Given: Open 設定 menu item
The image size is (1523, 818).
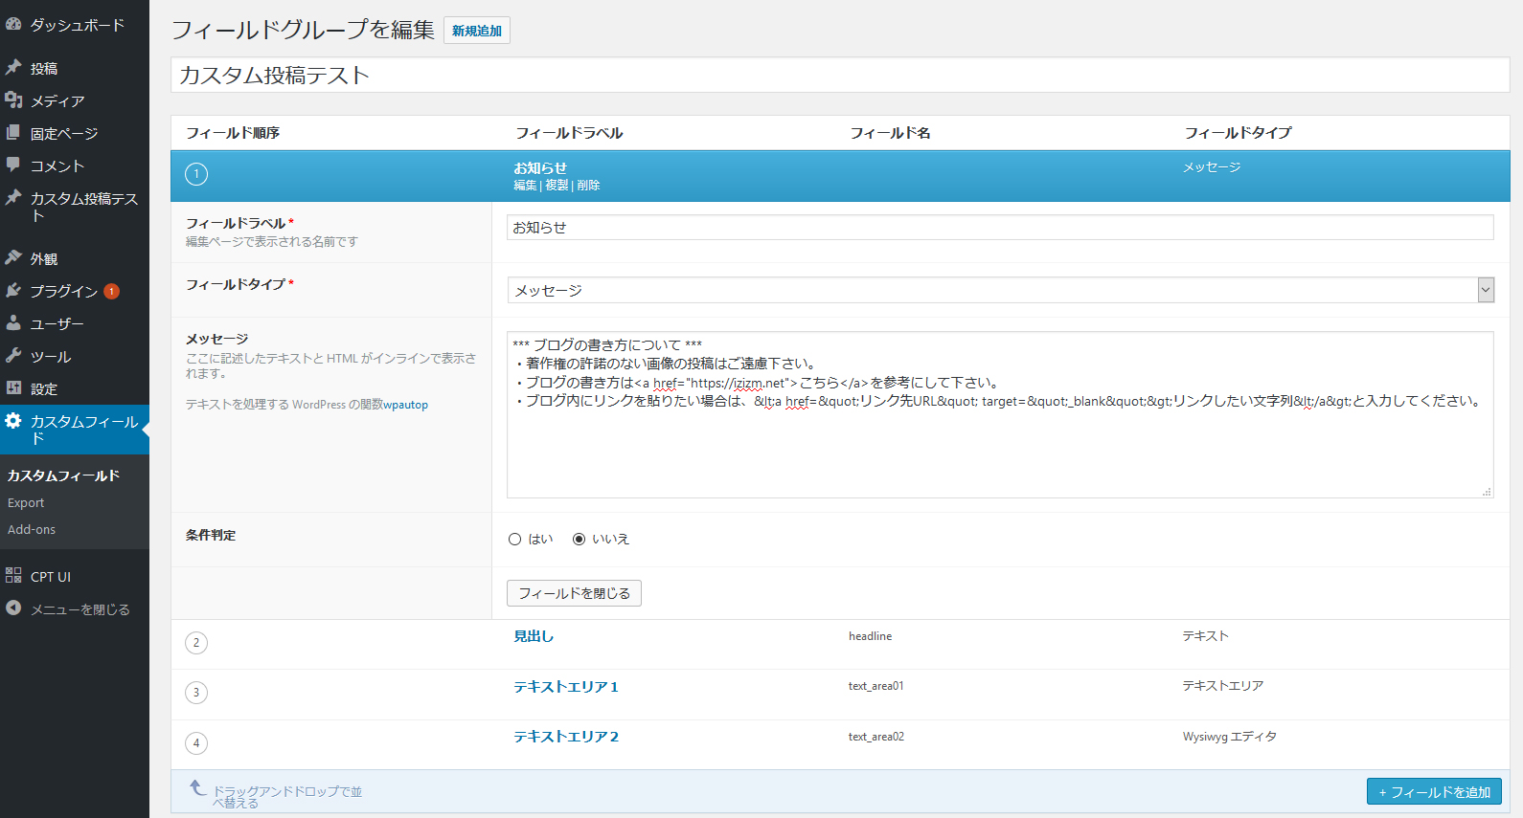Looking at the screenshot, I should tap(44, 389).
